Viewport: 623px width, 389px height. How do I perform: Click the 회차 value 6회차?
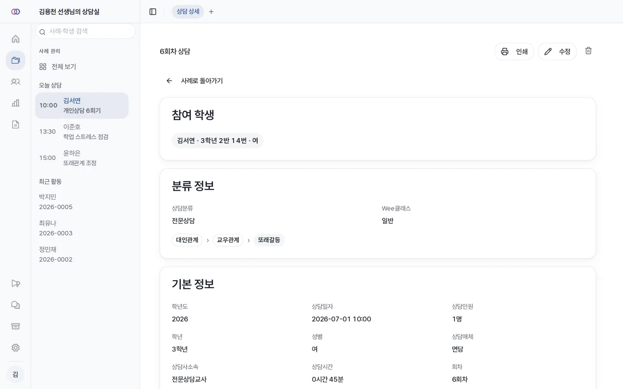[x=460, y=379]
